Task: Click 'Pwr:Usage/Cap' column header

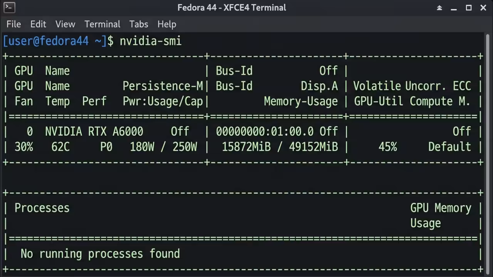Action: (x=163, y=102)
